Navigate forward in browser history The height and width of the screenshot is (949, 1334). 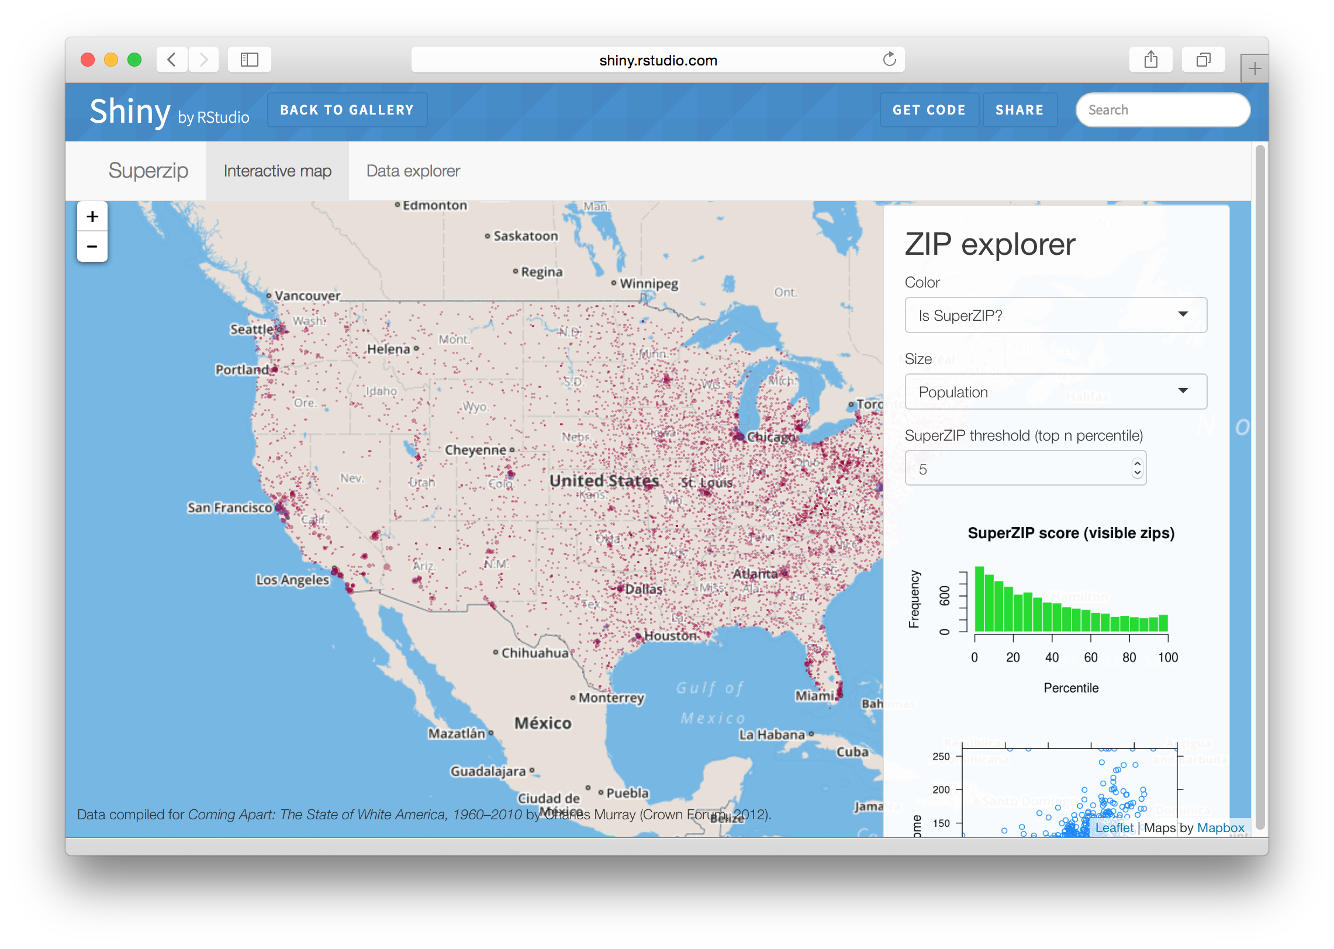pos(203,59)
